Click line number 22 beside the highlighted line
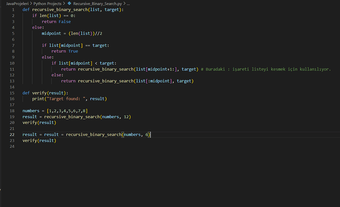 (12, 134)
